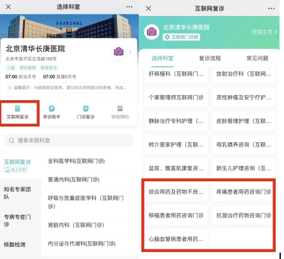Choose 普通内科(互联网门诊)
Viewport: 284px width, 259px height.
point(74,180)
